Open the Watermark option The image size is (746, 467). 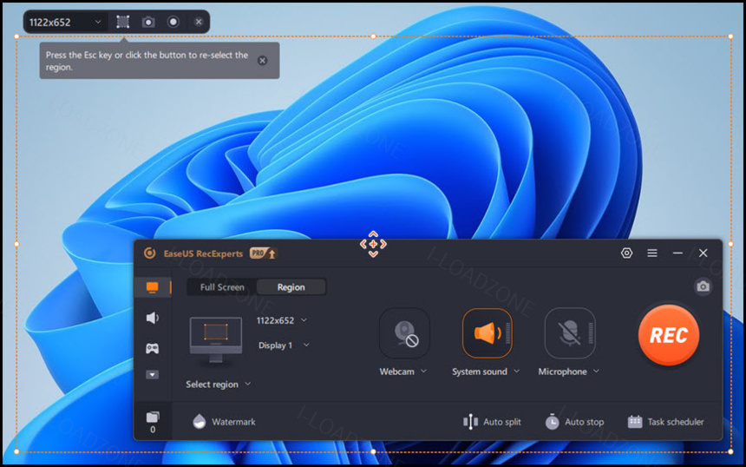[x=224, y=422]
